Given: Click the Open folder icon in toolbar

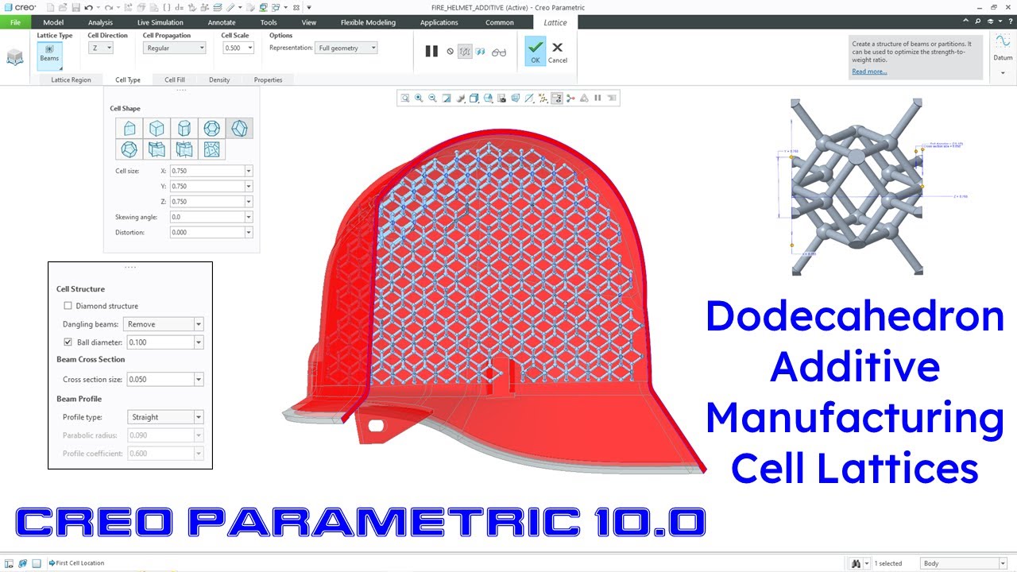Looking at the screenshot, I should tap(63, 7).
